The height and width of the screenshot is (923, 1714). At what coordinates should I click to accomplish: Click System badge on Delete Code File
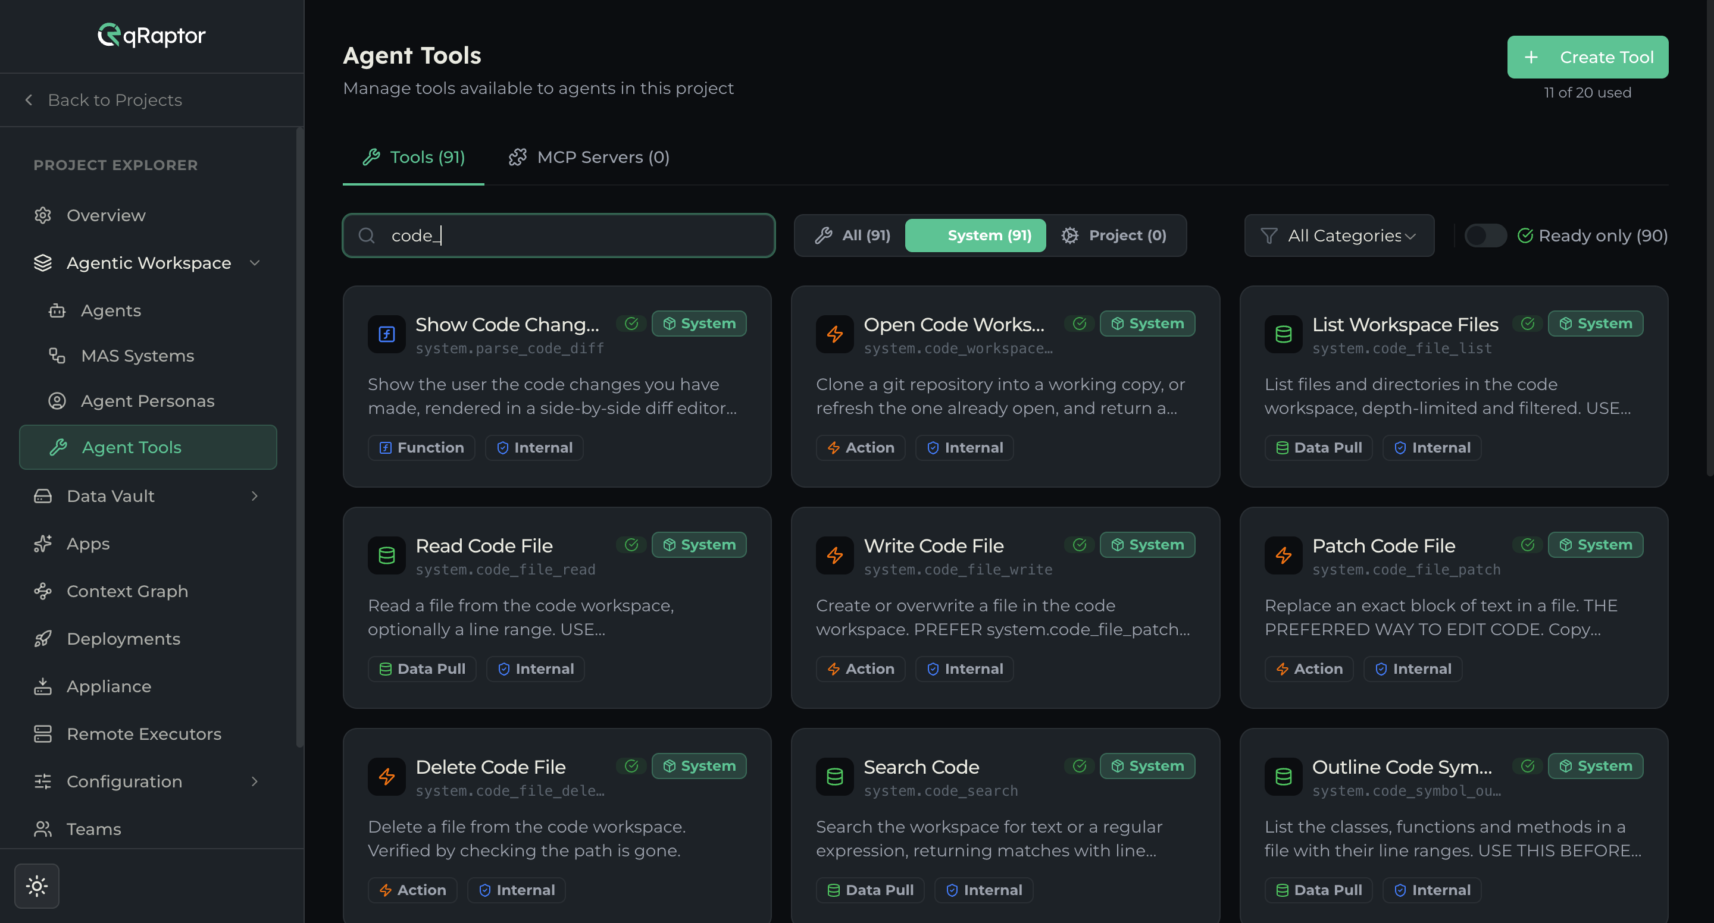click(x=699, y=766)
